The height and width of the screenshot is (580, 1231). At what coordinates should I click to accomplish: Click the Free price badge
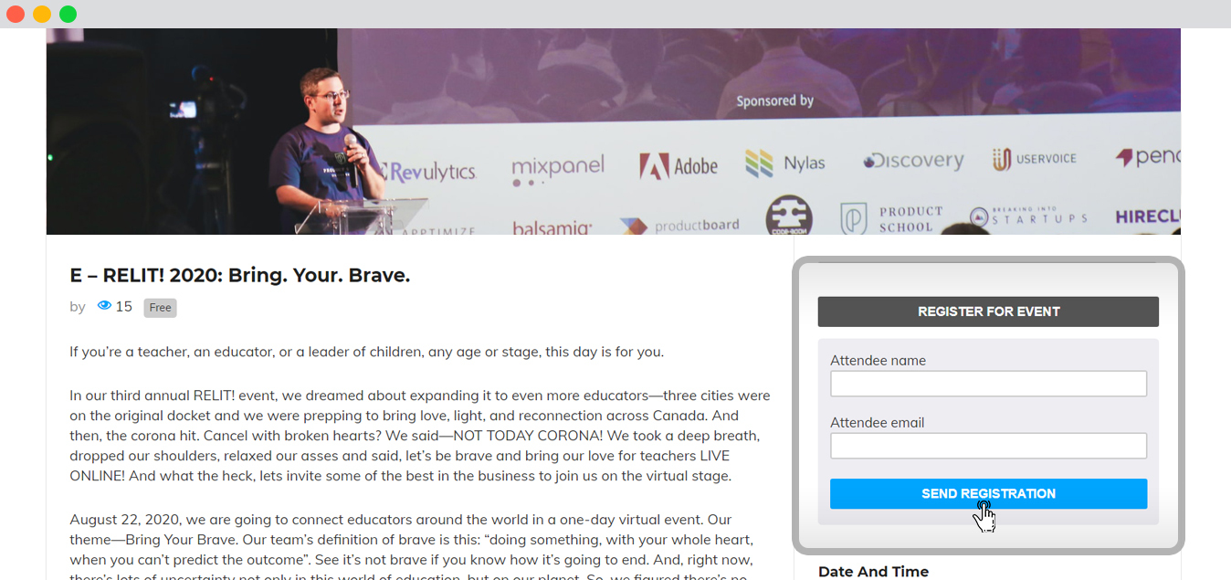(160, 308)
